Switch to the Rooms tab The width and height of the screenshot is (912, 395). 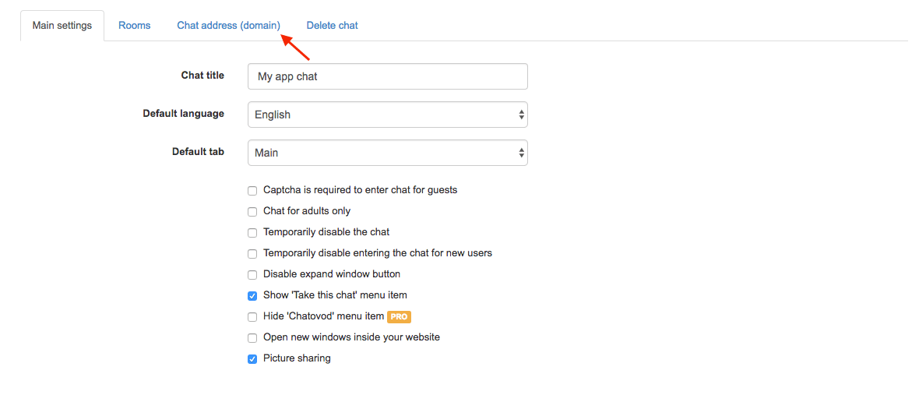click(x=134, y=26)
